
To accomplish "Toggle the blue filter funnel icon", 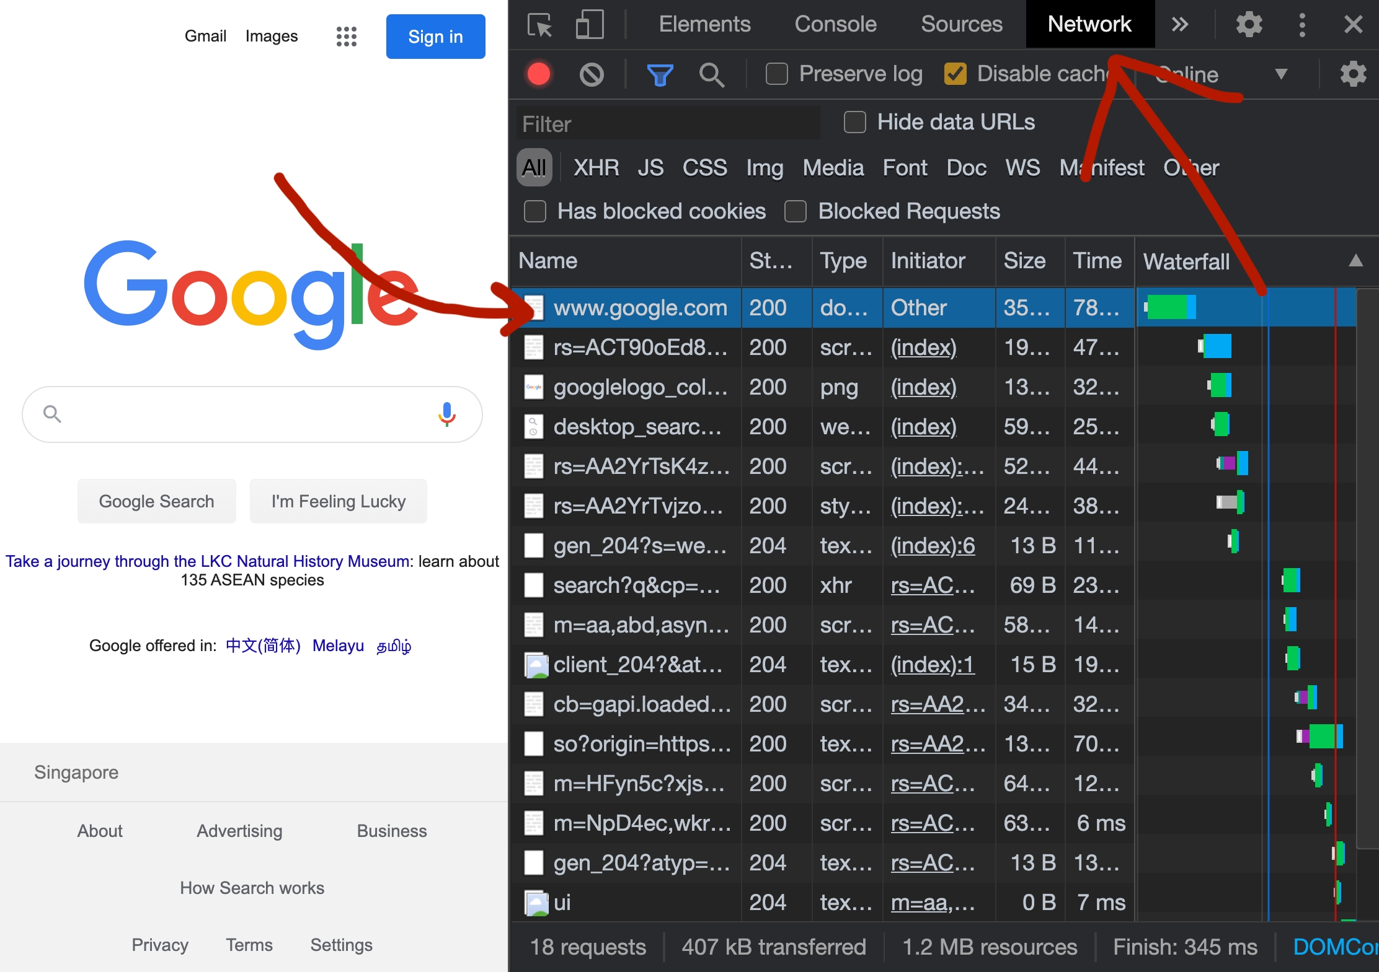I will pos(660,75).
